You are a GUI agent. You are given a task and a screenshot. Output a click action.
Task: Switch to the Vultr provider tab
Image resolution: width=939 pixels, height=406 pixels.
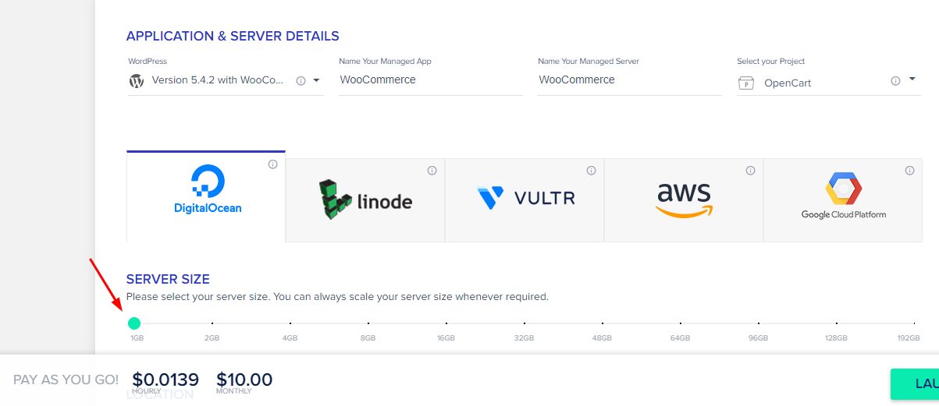pyautogui.click(x=525, y=200)
